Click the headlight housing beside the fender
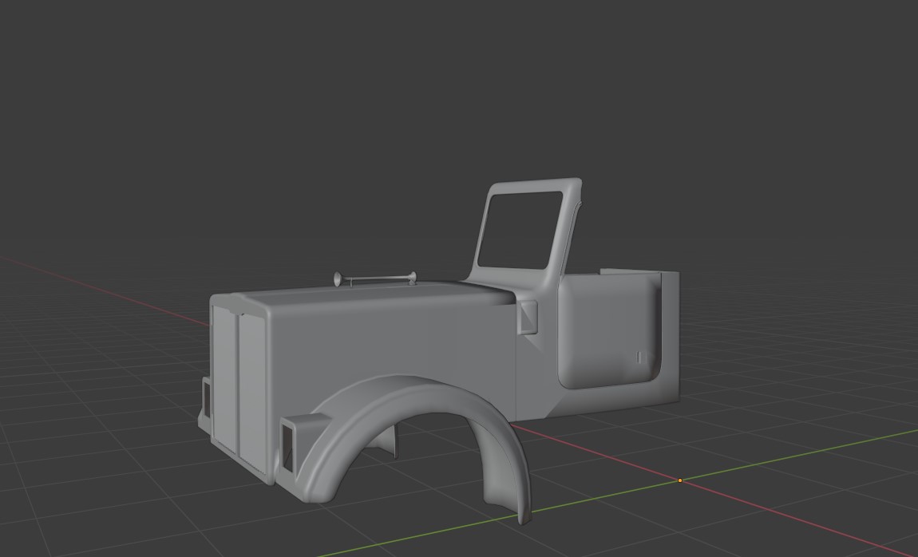 coord(290,444)
